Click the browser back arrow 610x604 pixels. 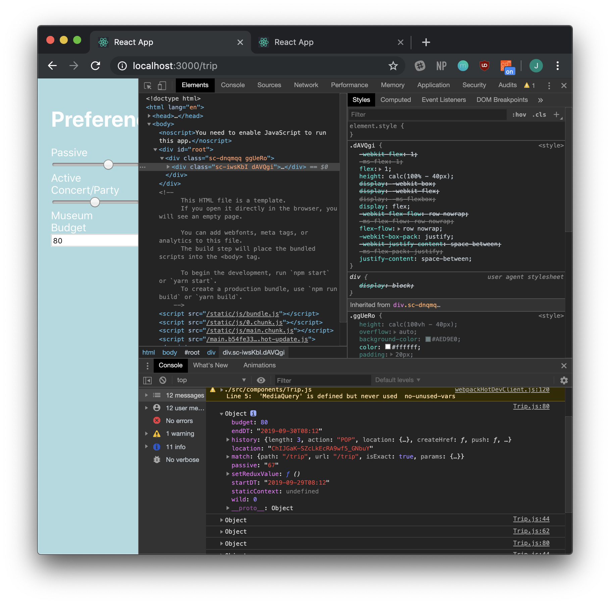click(52, 66)
